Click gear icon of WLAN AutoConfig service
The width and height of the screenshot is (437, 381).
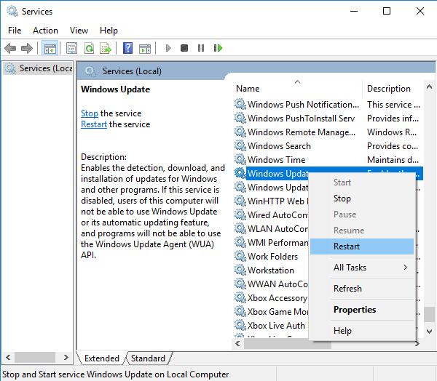coord(240,228)
